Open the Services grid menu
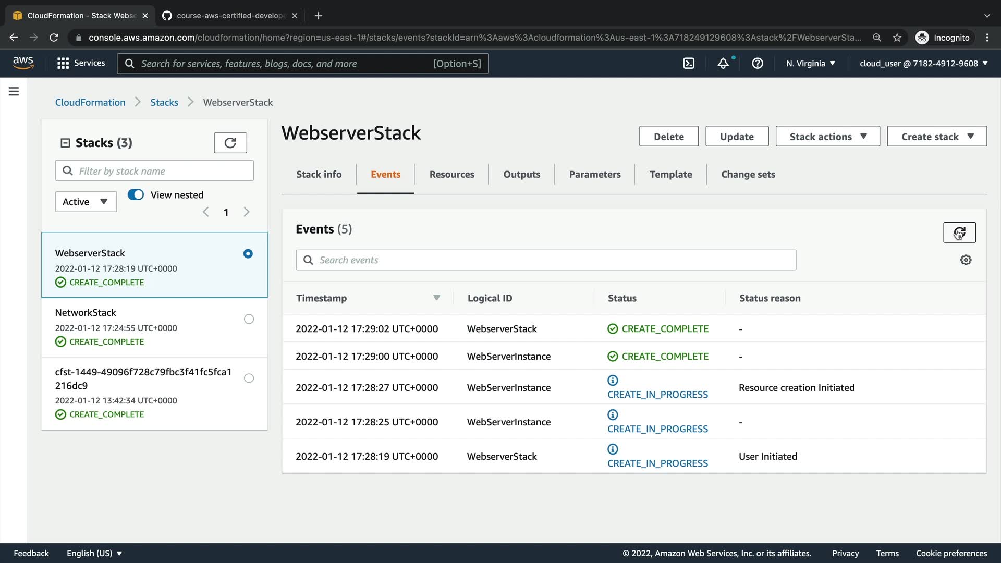The image size is (1001, 563). pos(81,63)
